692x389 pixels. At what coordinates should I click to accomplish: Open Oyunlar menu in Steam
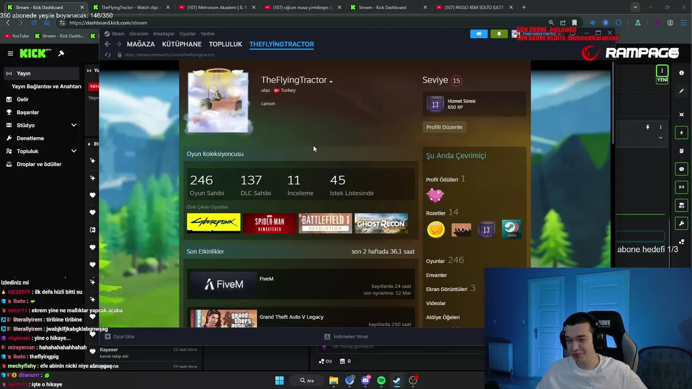coord(188,33)
